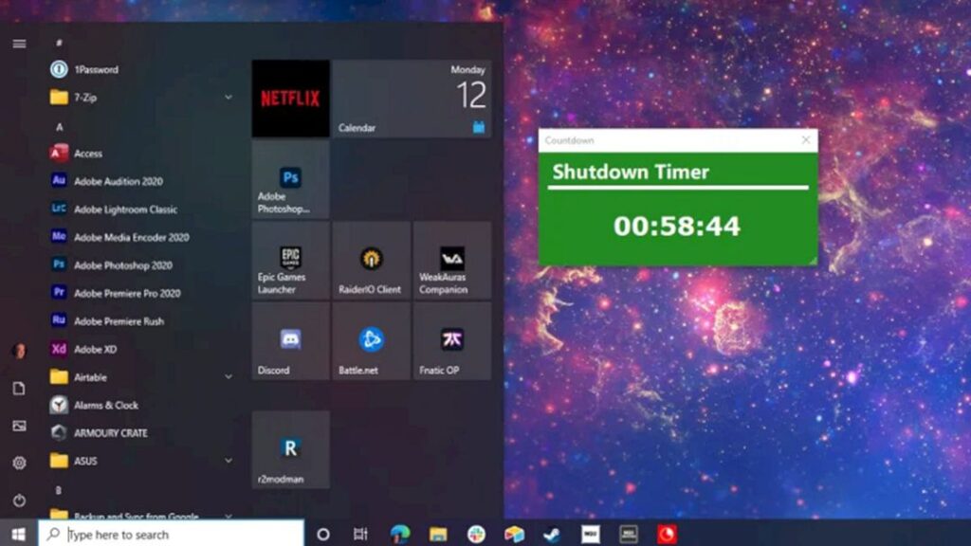Open the Calendar tile showing Monday 12
971x546 pixels.
pos(412,99)
